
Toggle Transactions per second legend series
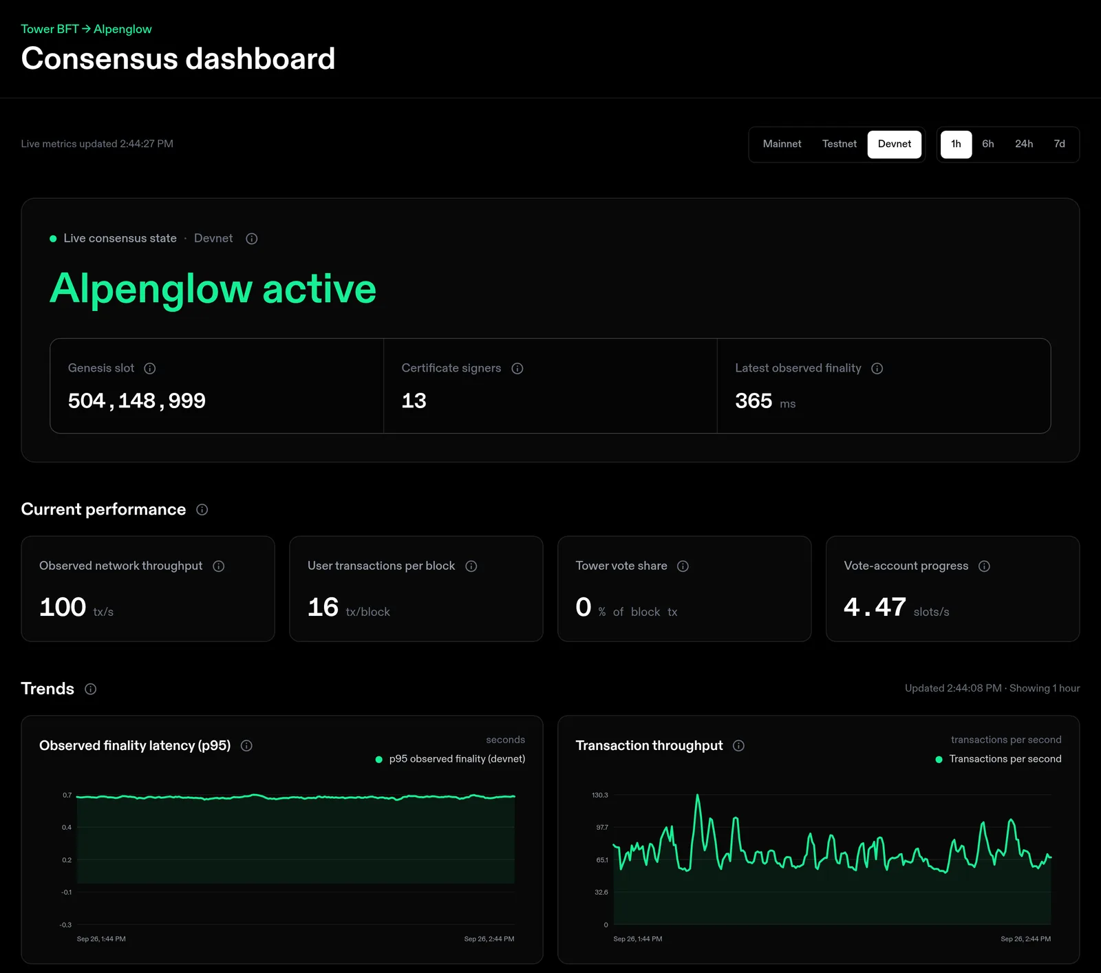coord(998,759)
